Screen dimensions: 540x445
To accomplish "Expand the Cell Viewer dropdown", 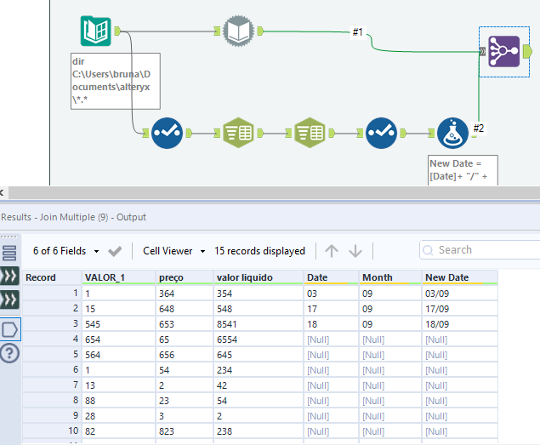I will [174, 251].
